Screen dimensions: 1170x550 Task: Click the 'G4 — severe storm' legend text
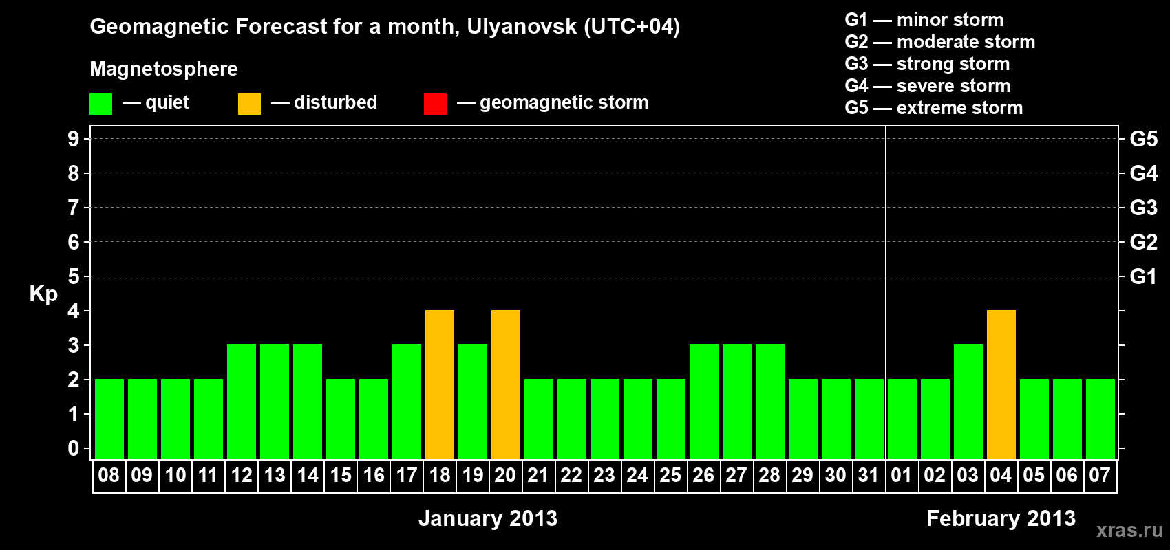coord(928,86)
